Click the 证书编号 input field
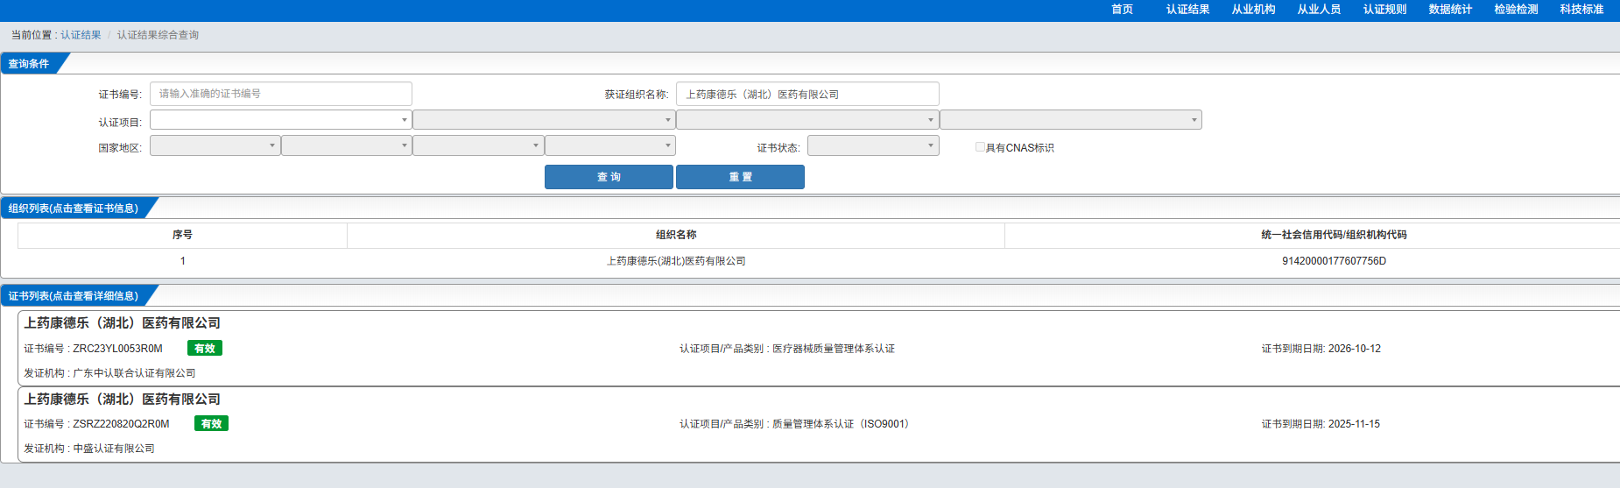This screenshot has width=1620, height=488. (x=281, y=94)
